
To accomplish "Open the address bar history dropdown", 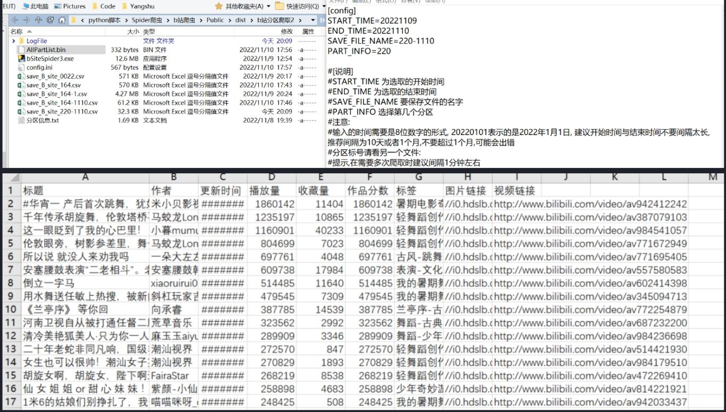I will 313,20.
